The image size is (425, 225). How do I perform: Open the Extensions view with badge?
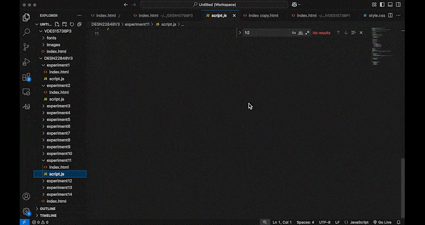(x=26, y=77)
